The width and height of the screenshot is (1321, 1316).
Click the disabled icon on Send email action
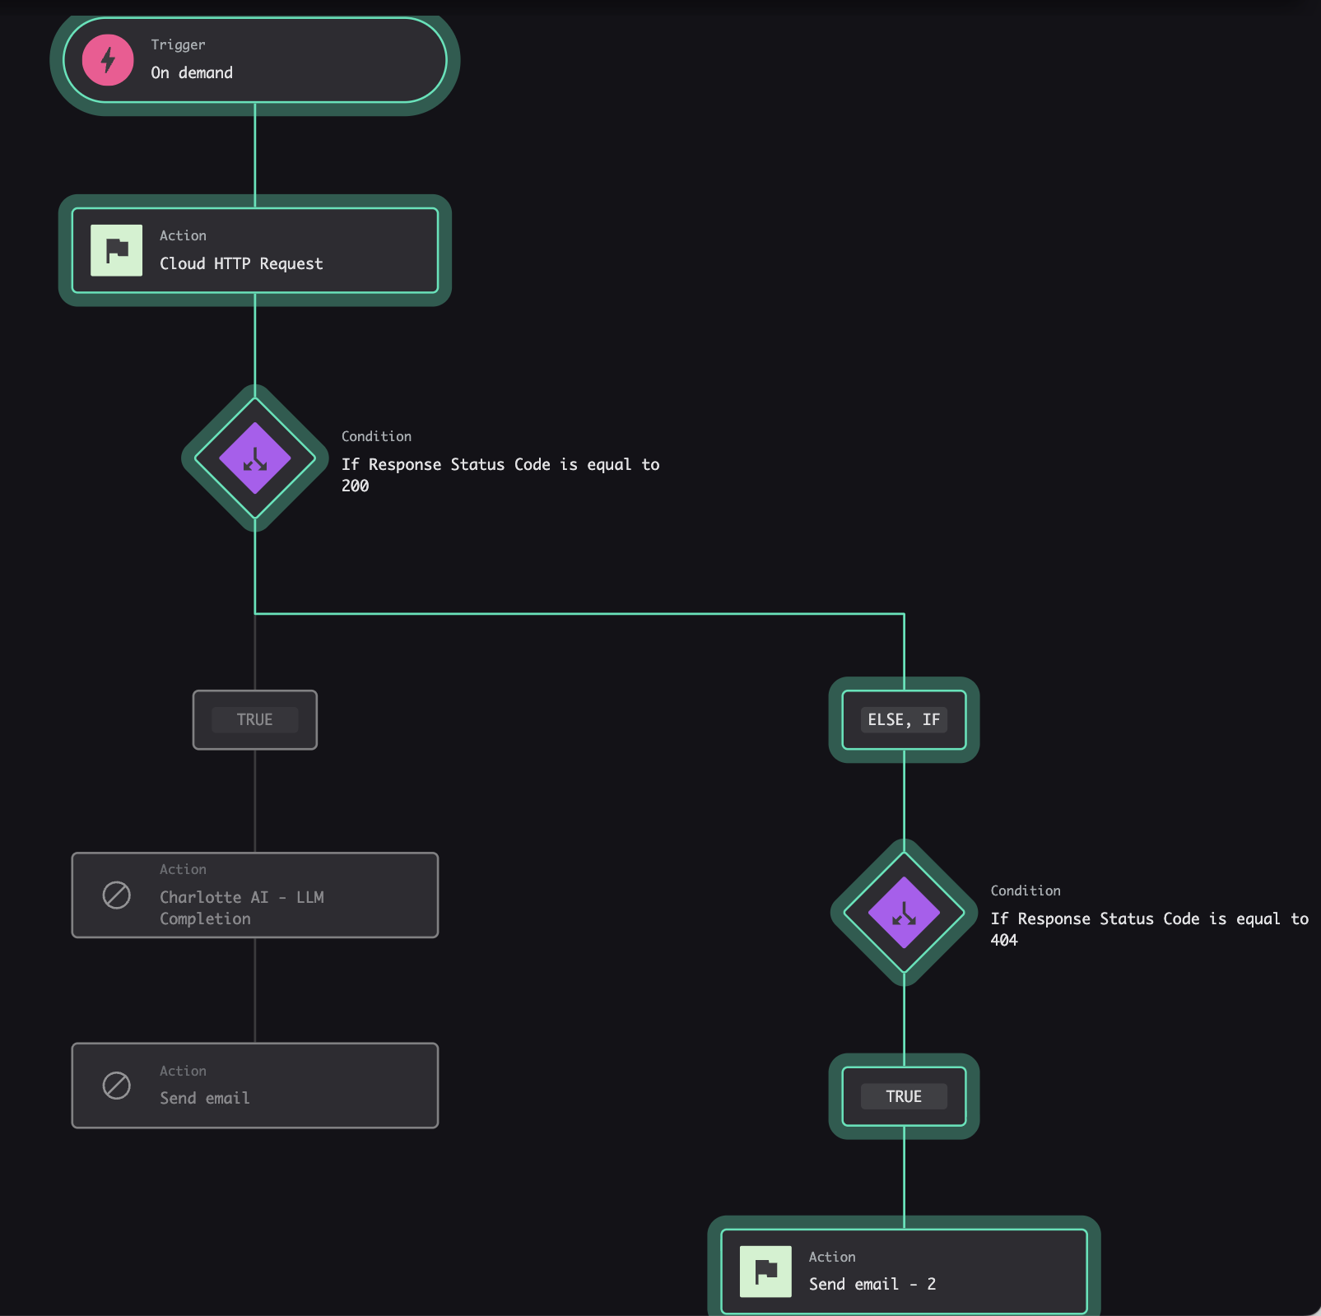(116, 1086)
